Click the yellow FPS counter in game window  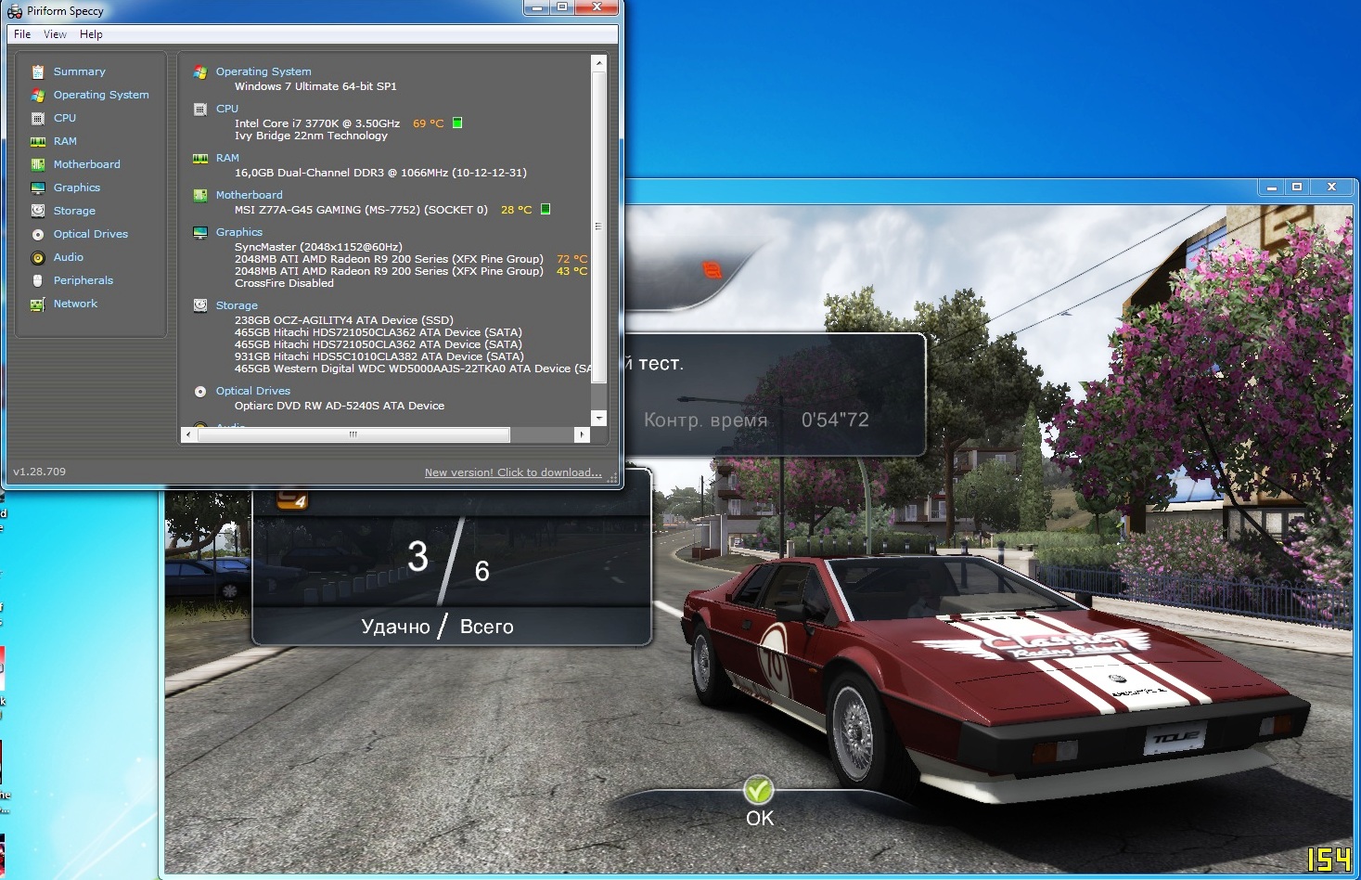tap(1329, 861)
